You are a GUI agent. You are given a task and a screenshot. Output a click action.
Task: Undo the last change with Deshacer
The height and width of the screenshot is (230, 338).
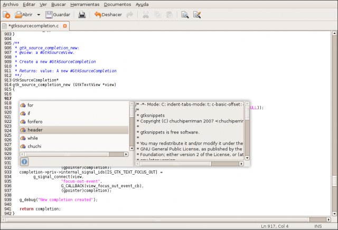tap(108, 15)
